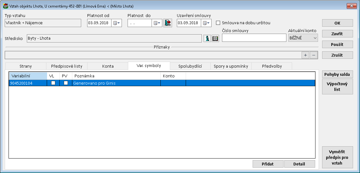Open the Spolubydlící tab
This screenshot has height=173, width=360.
click(190, 66)
